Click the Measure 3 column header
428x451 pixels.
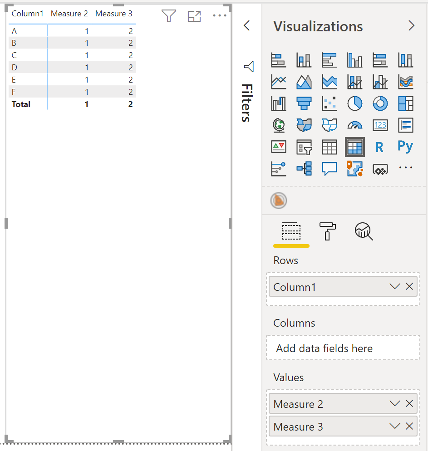coord(113,14)
